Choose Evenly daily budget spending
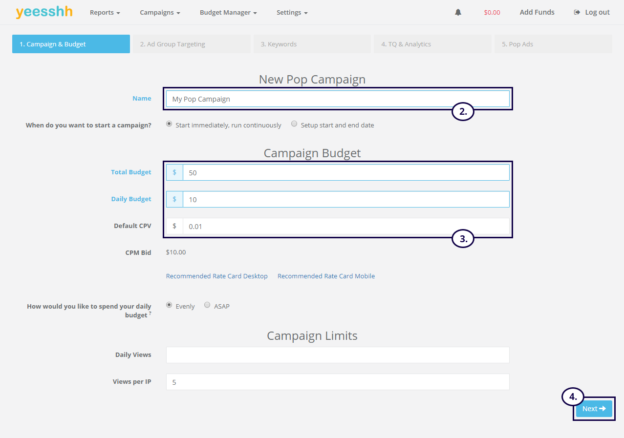This screenshot has width=624, height=438. (169, 305)
